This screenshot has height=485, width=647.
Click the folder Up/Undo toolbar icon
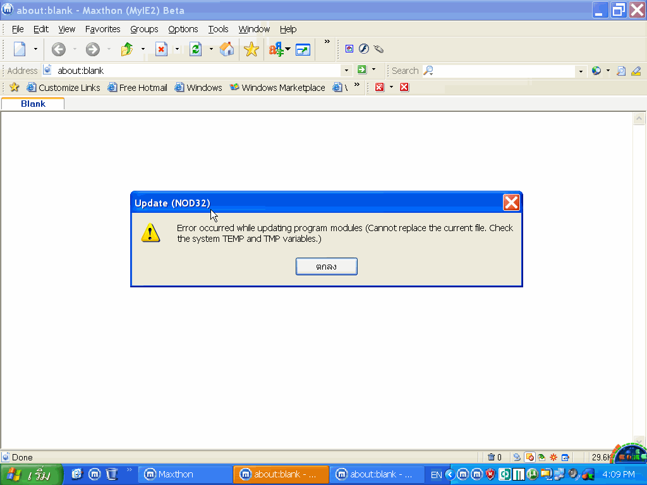click(x=127, y=49)
